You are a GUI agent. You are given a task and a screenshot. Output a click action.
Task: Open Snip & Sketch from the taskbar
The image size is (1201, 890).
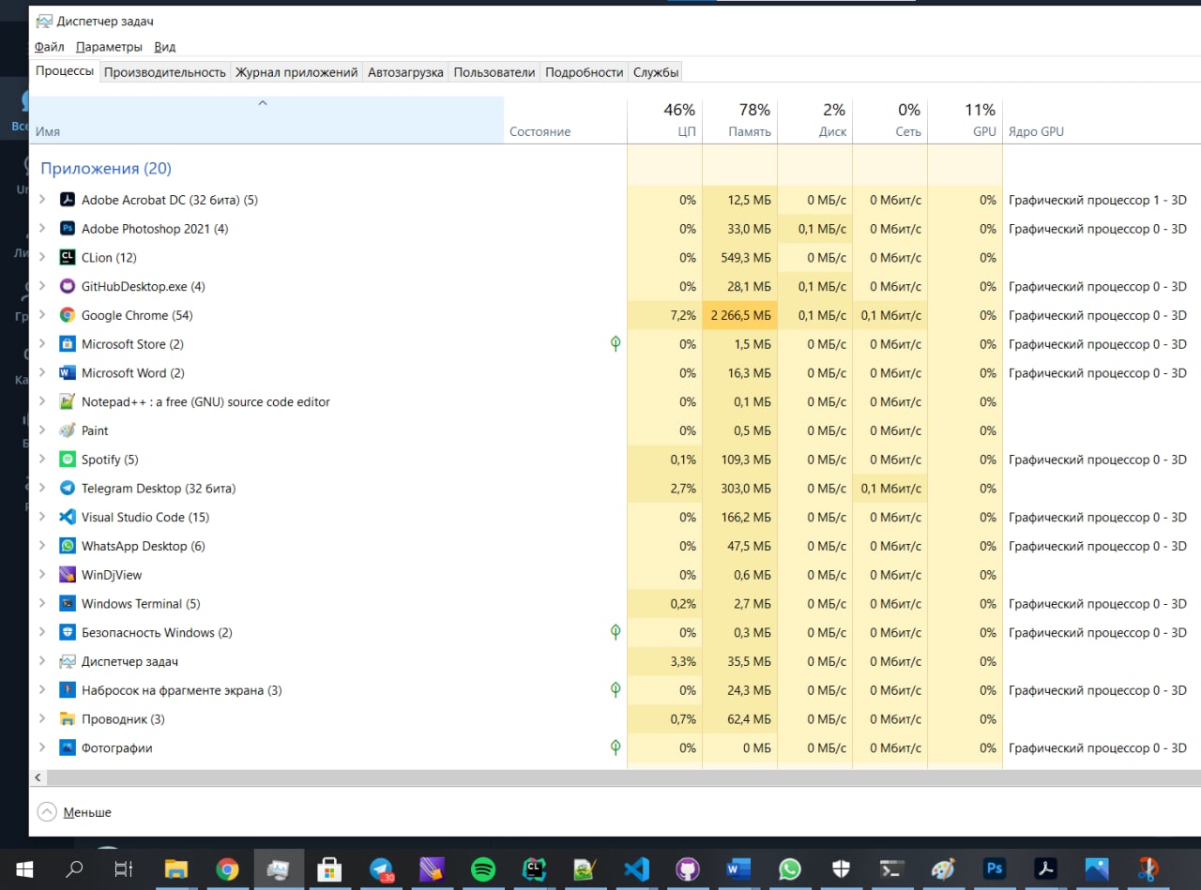click(x=1148, y=869)
